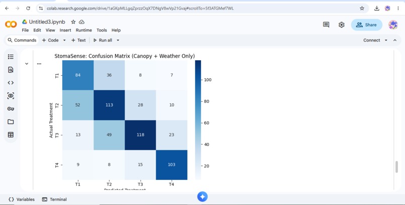Screen dimensions: 405x205
Task: Open the Chrome three-dot menu
Action: pyautogui.click(x=398, y=8)
